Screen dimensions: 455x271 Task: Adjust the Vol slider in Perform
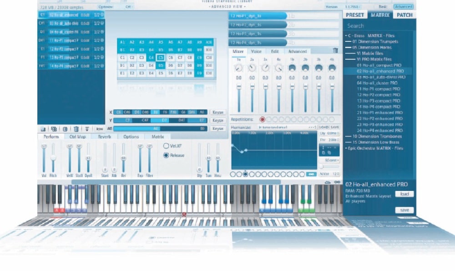pyautogui.click(x=44, y=159)
